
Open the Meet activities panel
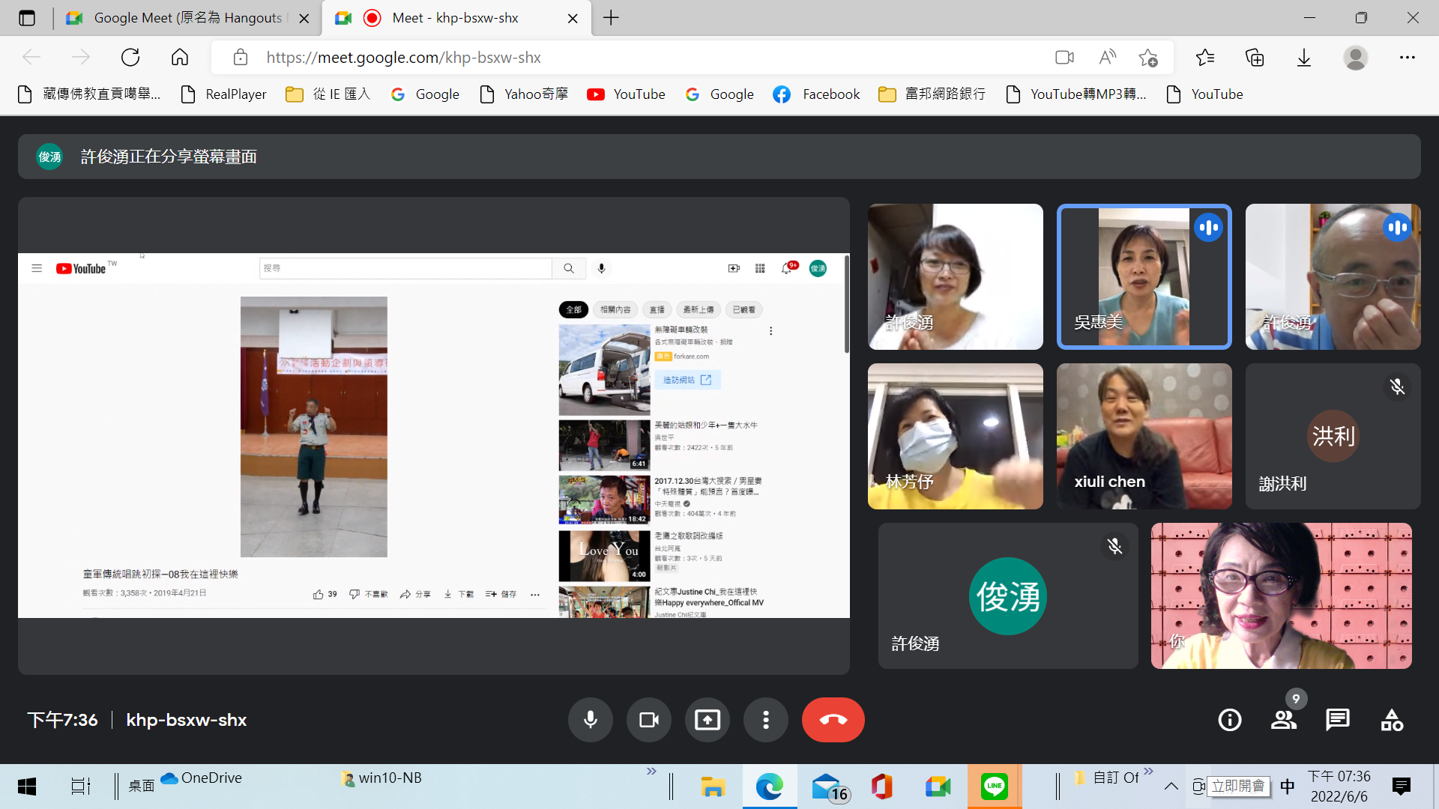pos(1392,720)
